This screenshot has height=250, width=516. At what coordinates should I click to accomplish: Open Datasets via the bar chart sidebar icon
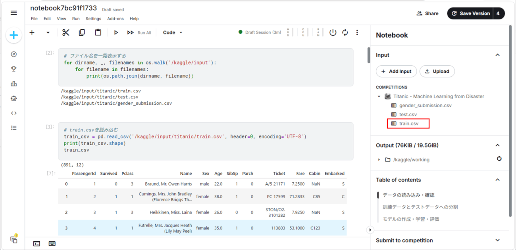point(14,83)
